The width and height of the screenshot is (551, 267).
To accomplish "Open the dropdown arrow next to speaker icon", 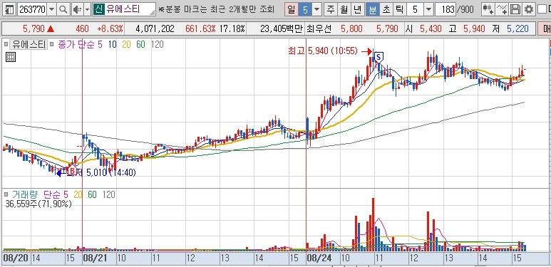I will coord(88,9).
